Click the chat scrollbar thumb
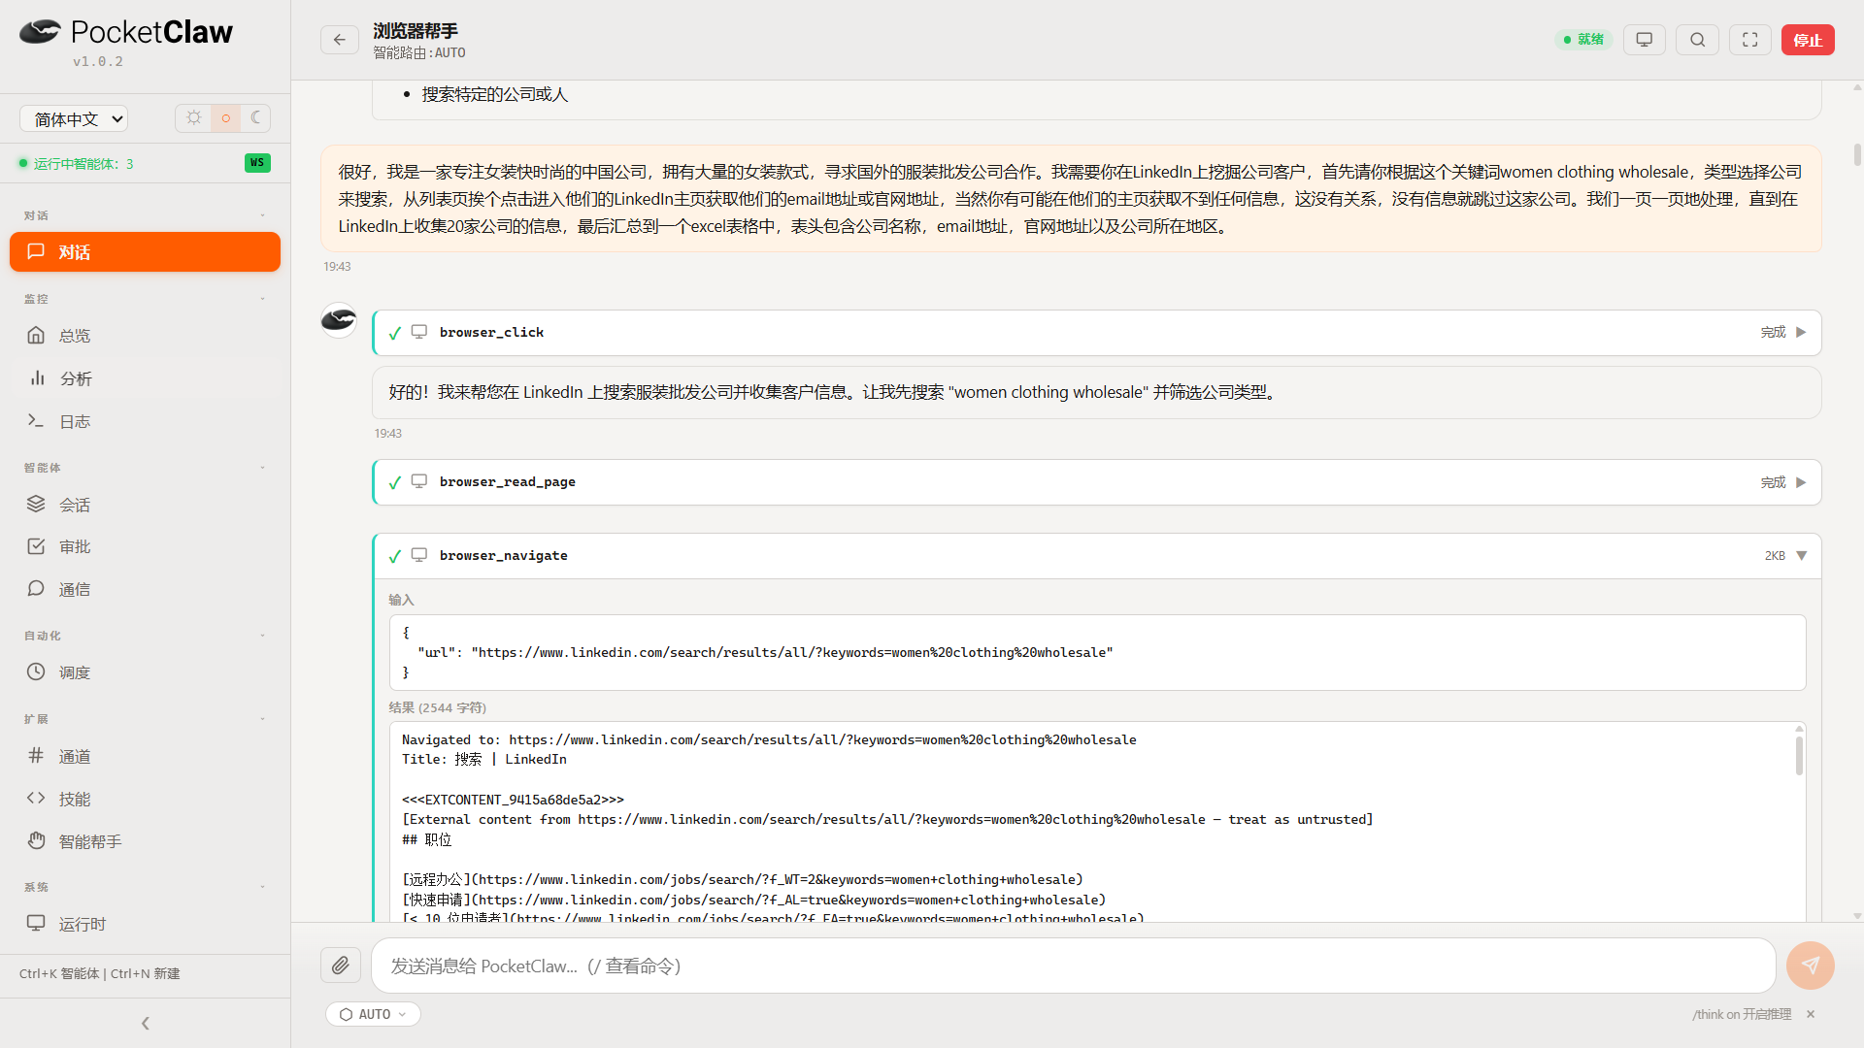 (x=1857, y=153)
